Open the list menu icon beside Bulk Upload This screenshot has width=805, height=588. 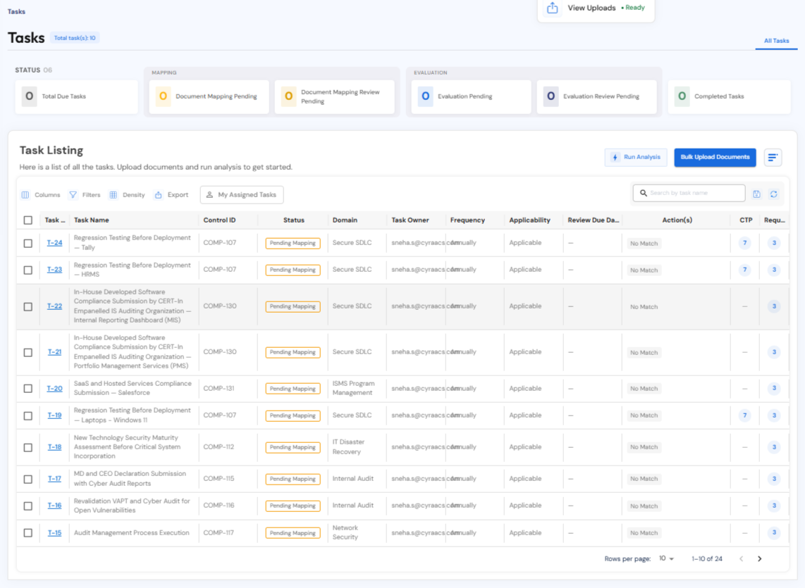[773, 158]
